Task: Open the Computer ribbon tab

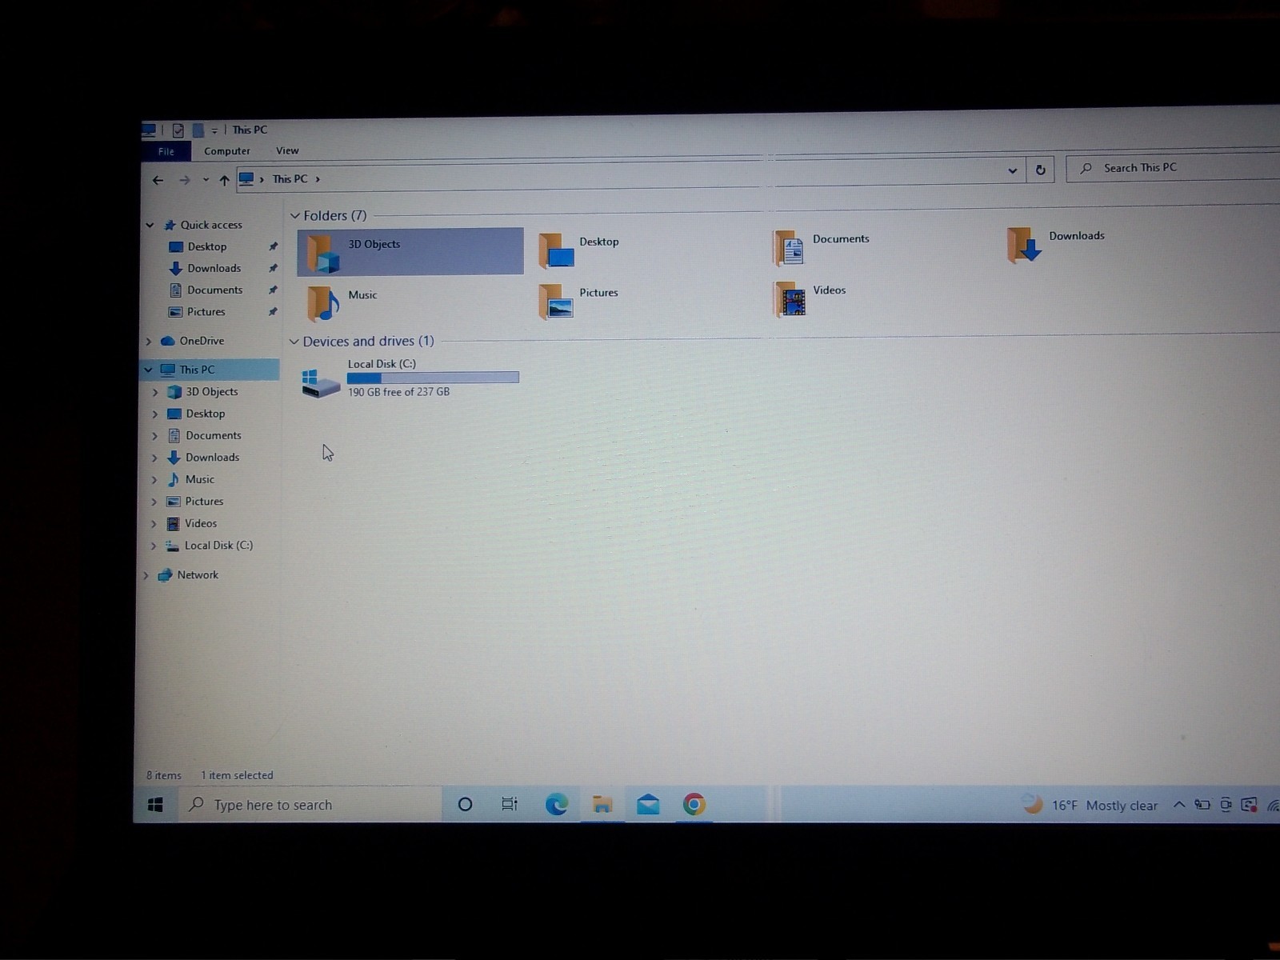Action: (227, 150)
